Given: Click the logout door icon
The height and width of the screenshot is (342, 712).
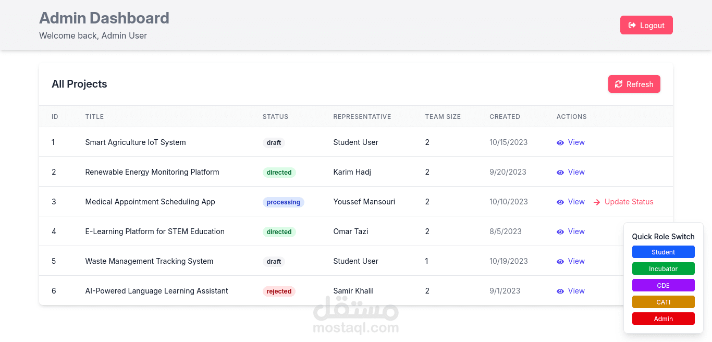Looking at the screenshot, I should coord(632,25).
